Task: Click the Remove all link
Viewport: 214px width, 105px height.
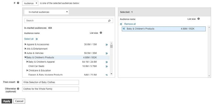Action: [x=130, y=24]
